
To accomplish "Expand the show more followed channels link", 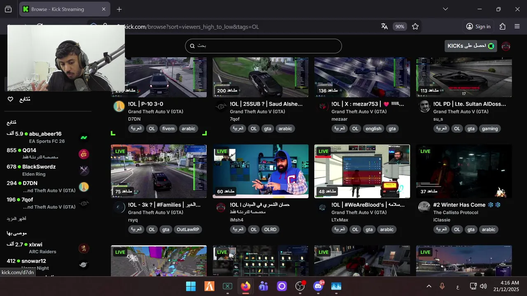I will click(16, 219).
